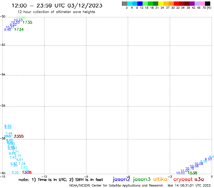Viewport: 214px width, 188px height.
Task: Click the timestamp 'Mar 14 08:31:51 UTC 2023'
Action: [189, 185]
